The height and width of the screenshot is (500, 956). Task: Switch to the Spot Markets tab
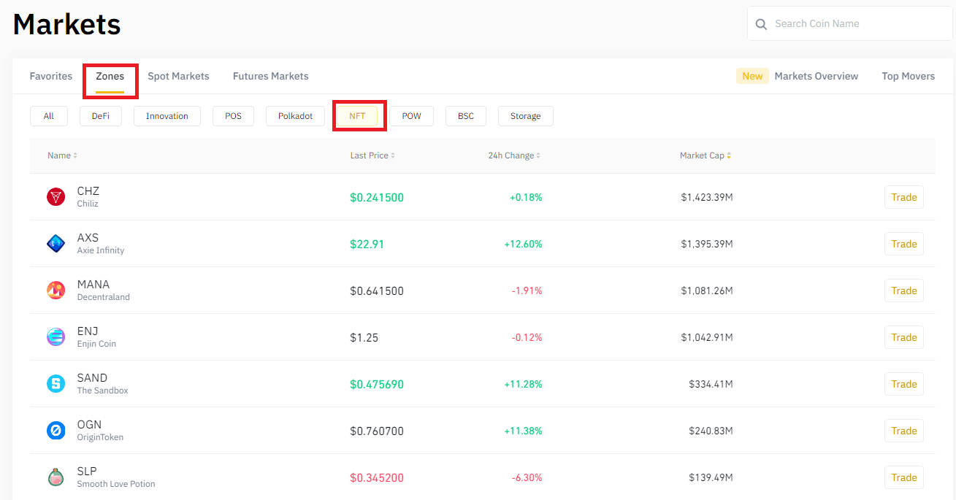click(x=178, y=76)
